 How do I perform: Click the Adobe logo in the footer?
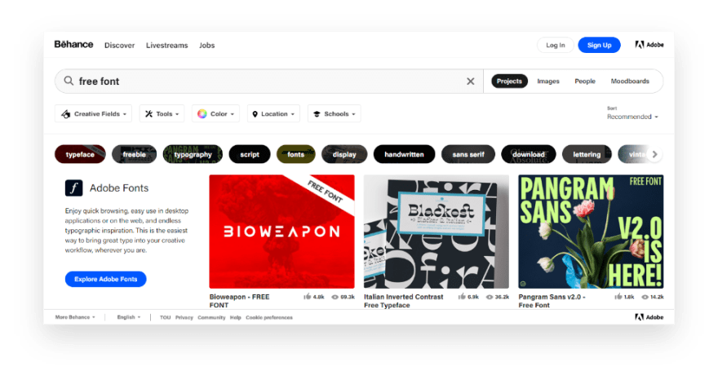tap(649, 317)
